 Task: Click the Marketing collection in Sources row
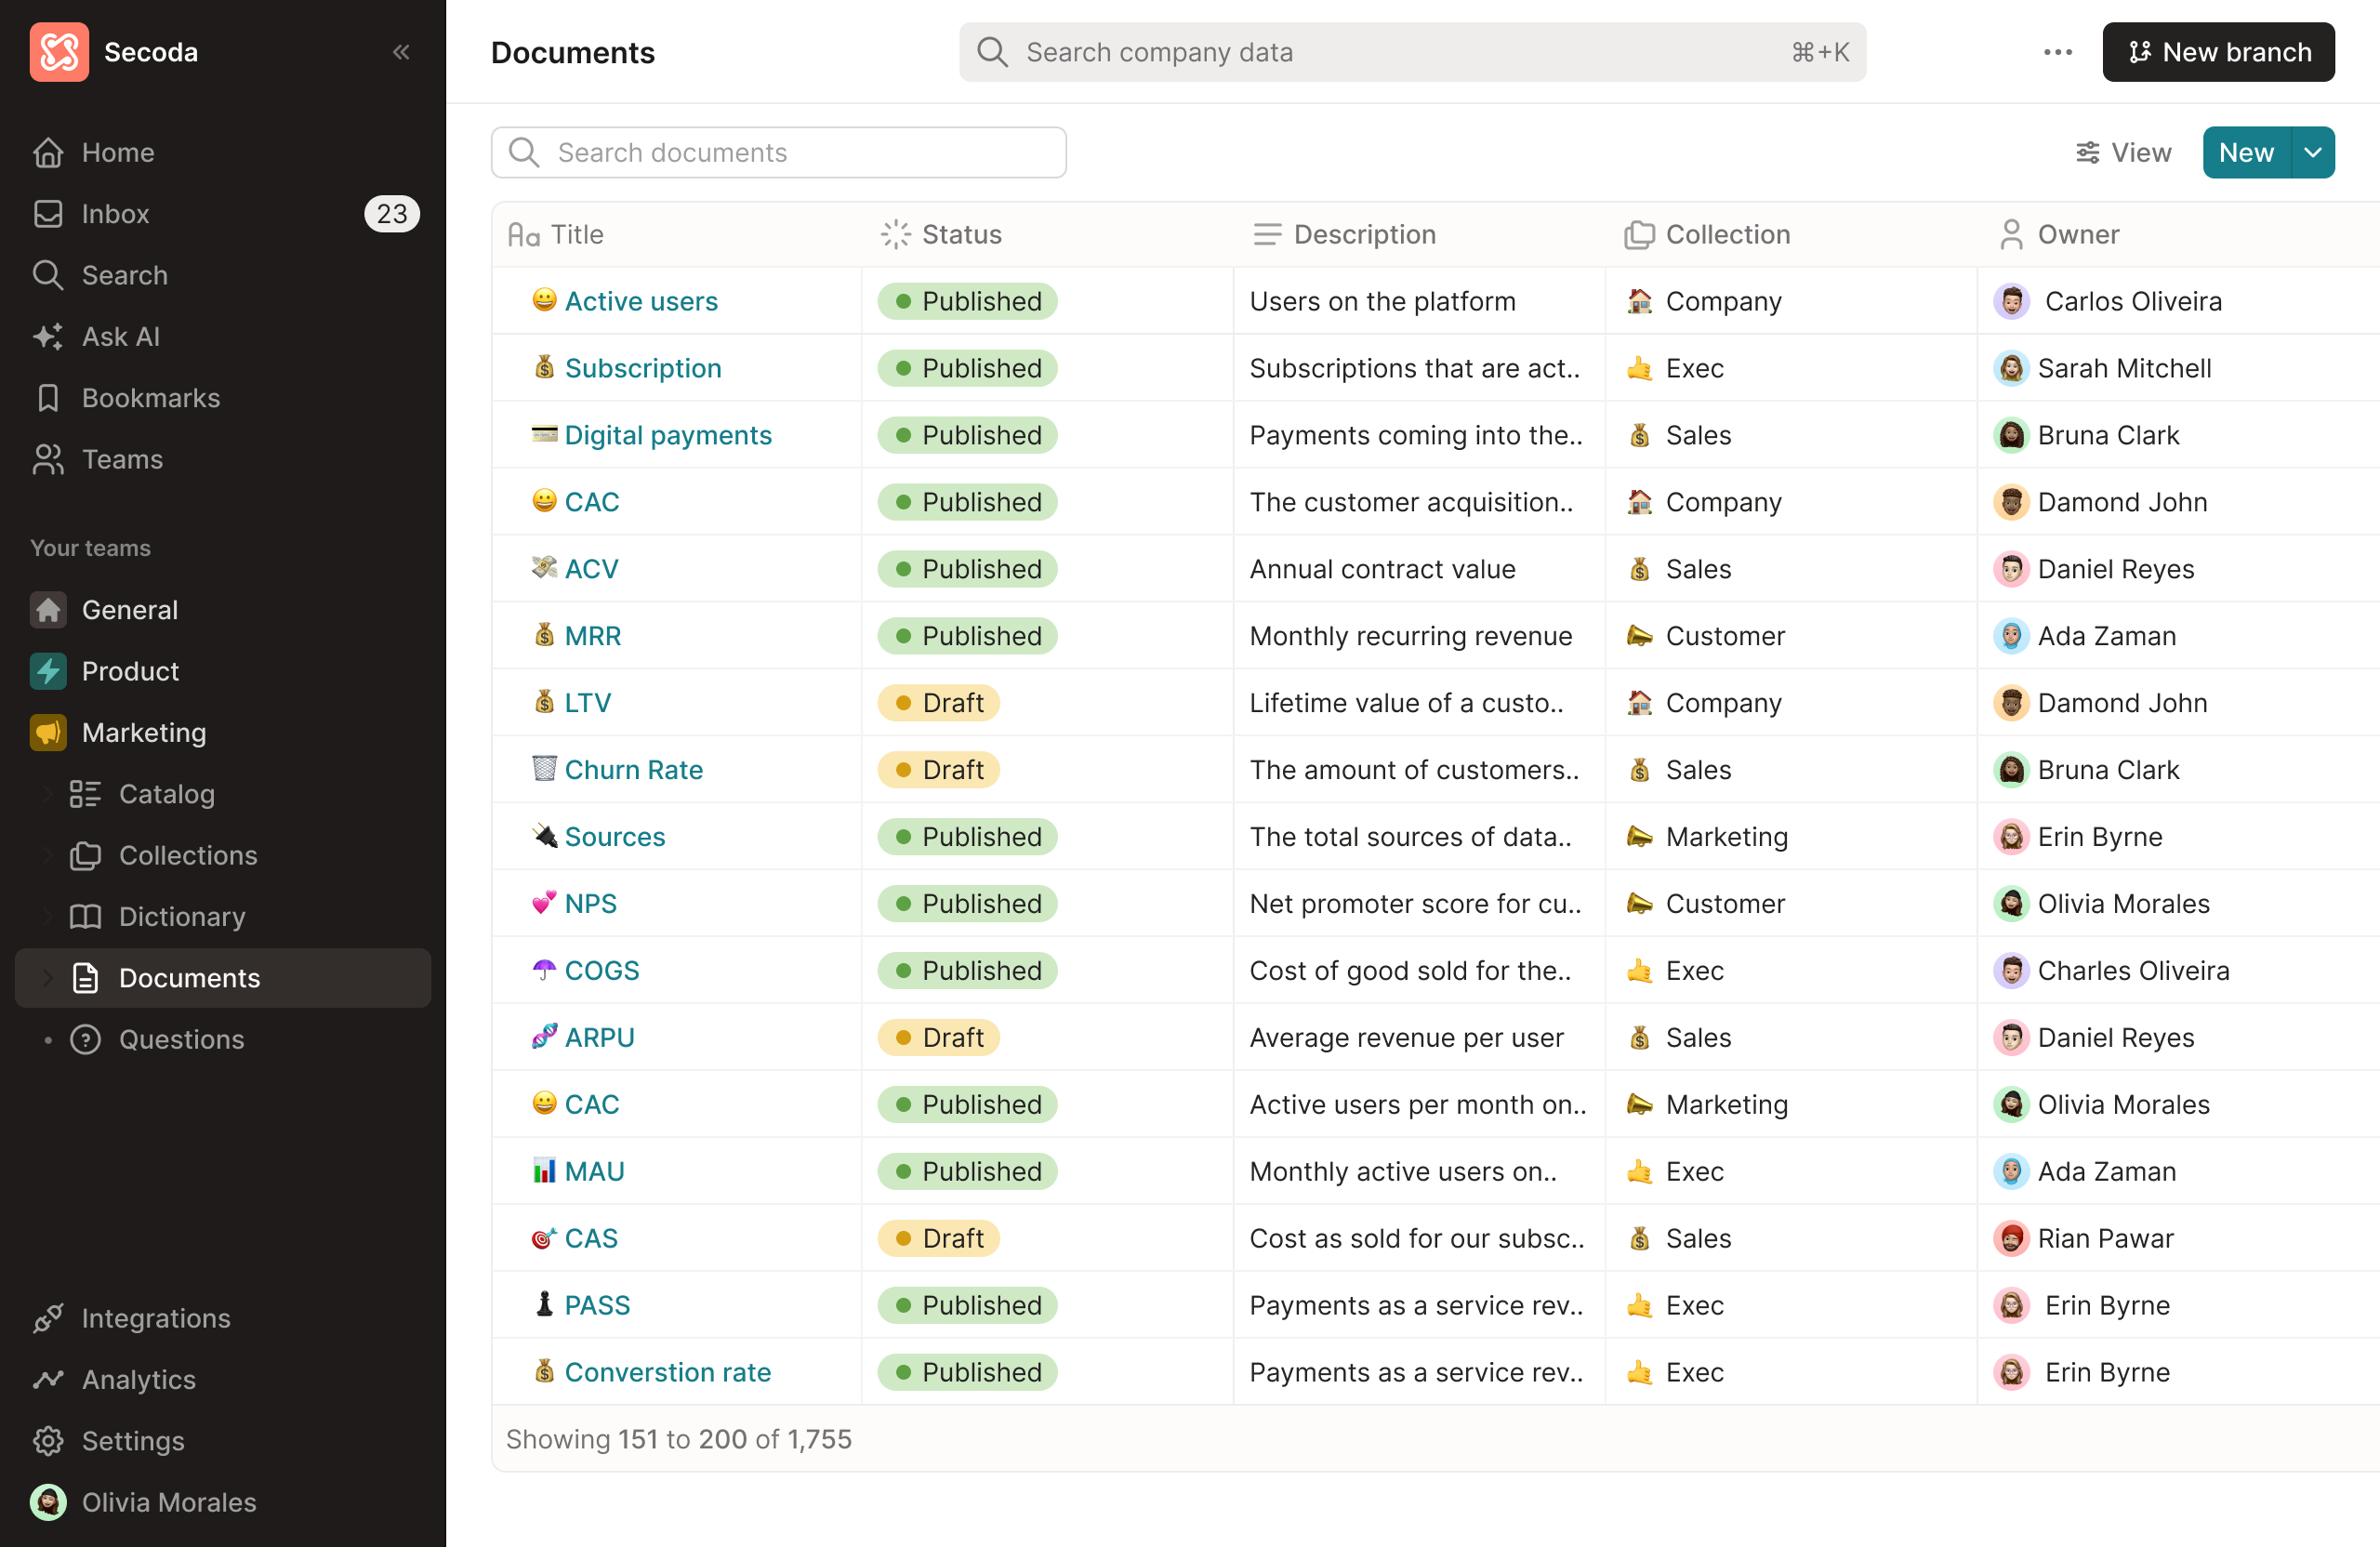coord(1707,837)
